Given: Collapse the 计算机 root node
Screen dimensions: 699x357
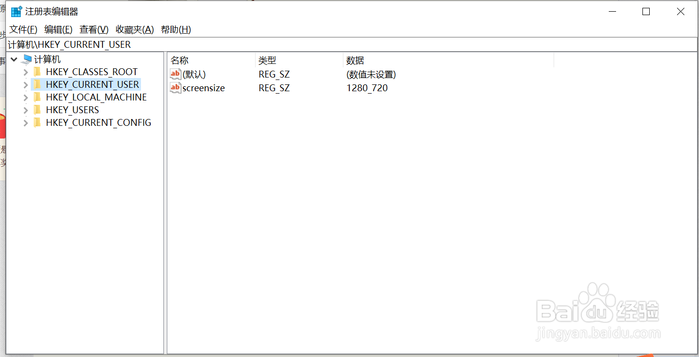Looking at the screenshot, I should [14, 59].
